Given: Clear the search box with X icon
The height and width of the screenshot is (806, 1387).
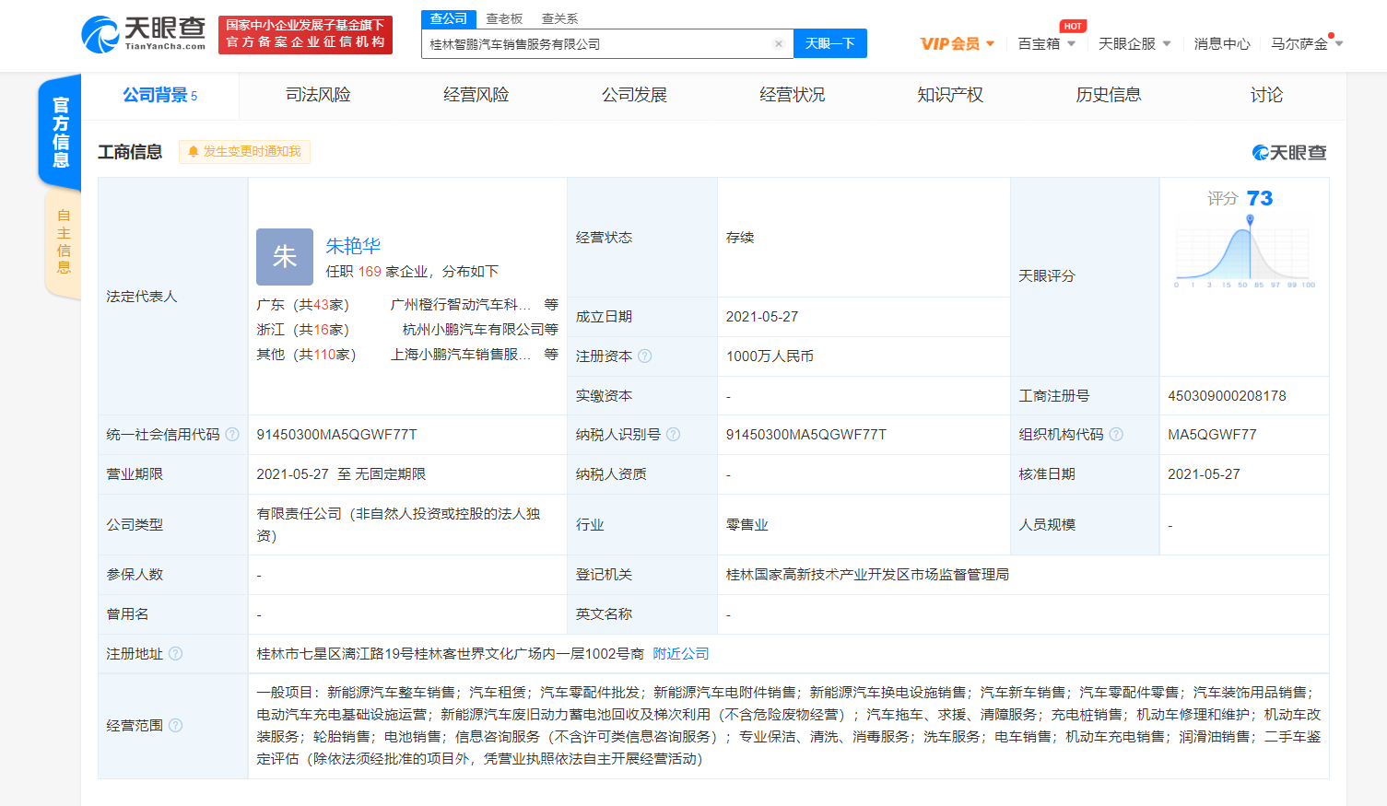Looking at the screenshot, I should [779, 44].
